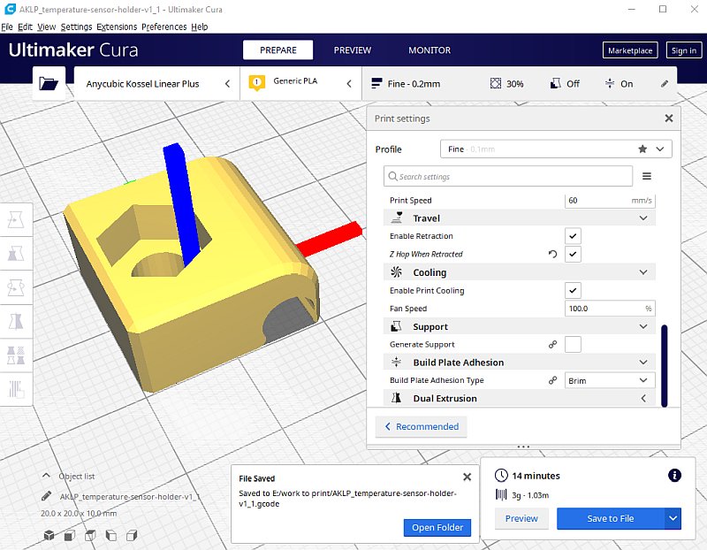This screenshot has width=707, height=550.
Task: Toggle Enable Retraction checkbox
Action: pyautogui.click(x=573, y=236)
